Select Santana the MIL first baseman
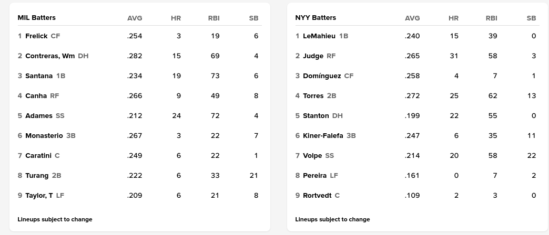549x235 pixels. [39, 76]
